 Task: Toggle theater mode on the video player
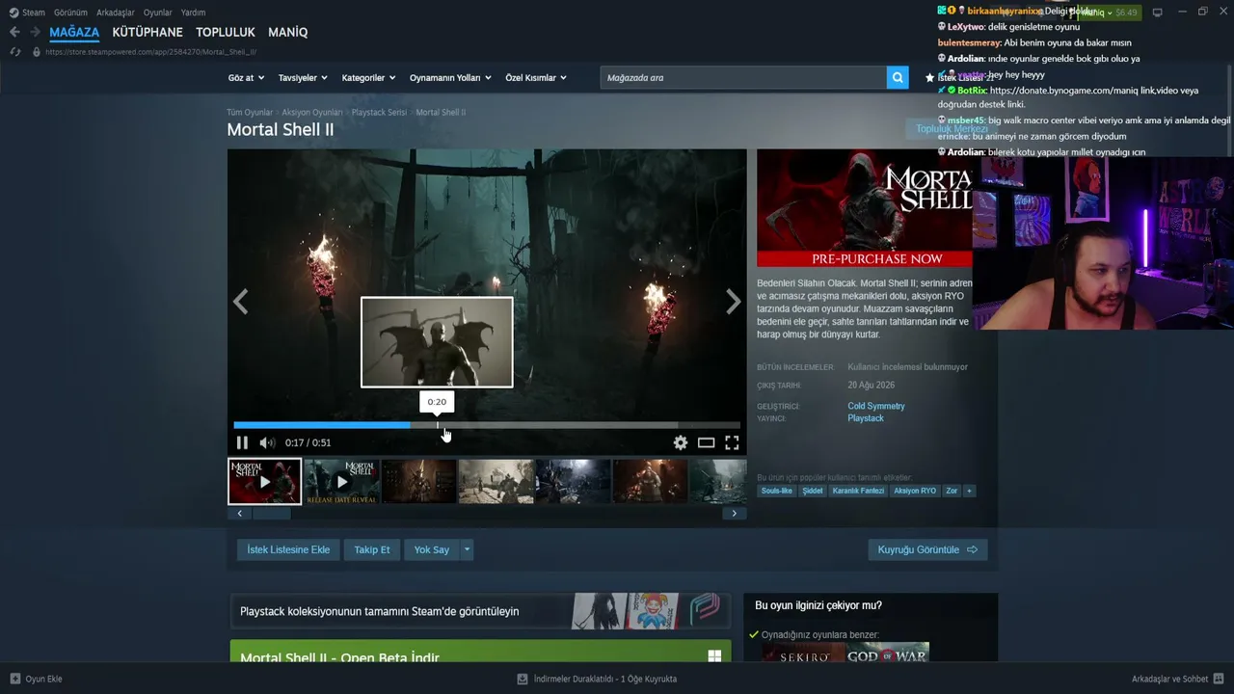pos(706,442)
